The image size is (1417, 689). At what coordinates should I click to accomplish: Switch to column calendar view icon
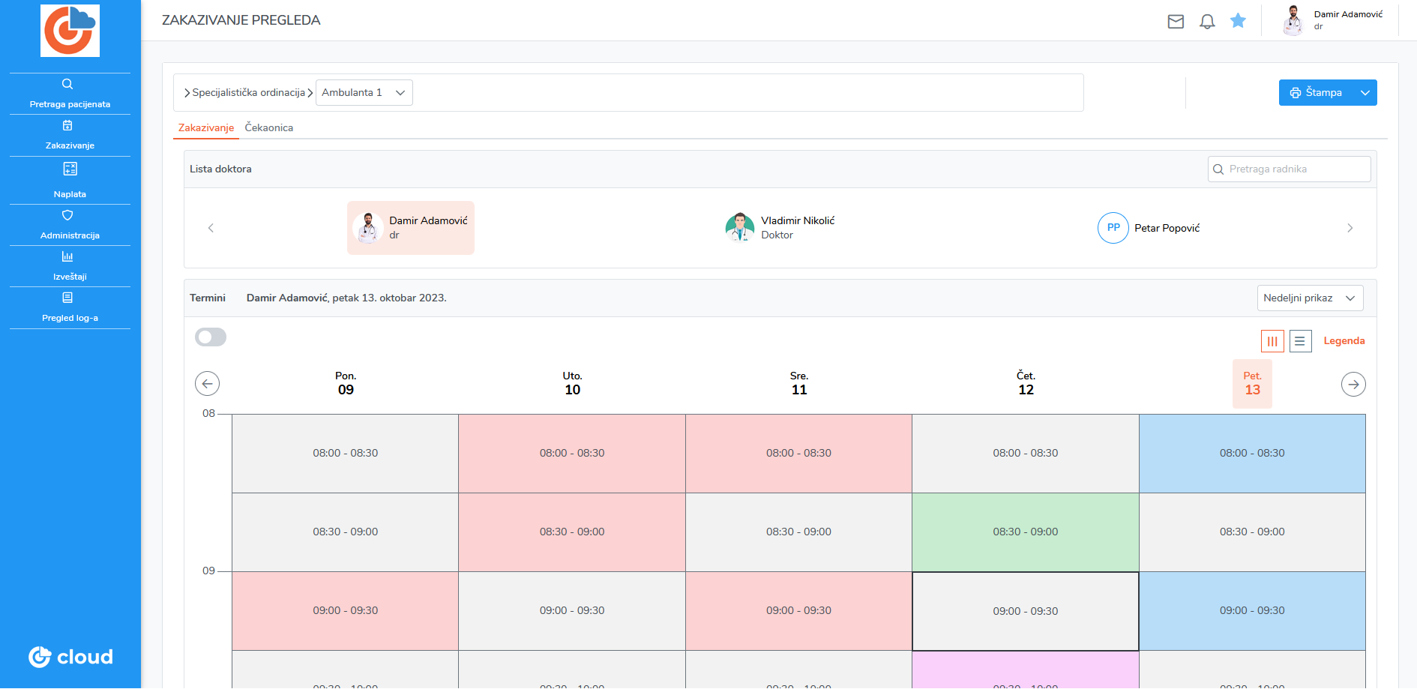pos(1272,341)
